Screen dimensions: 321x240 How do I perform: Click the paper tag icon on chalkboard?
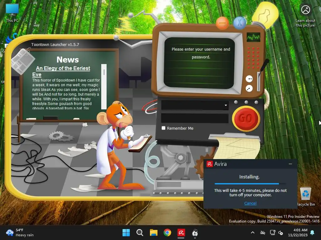23,61
